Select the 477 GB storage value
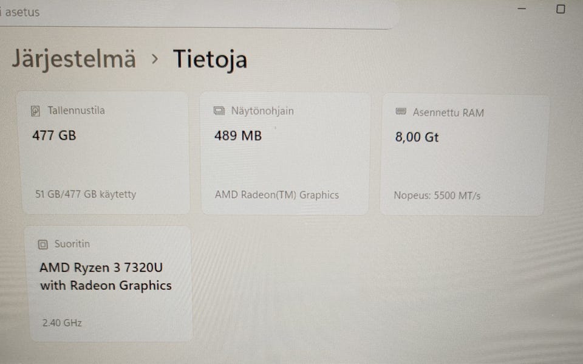The height and width of the screenshot is (364, 583). pyautogui.click(x=54, y=136)
